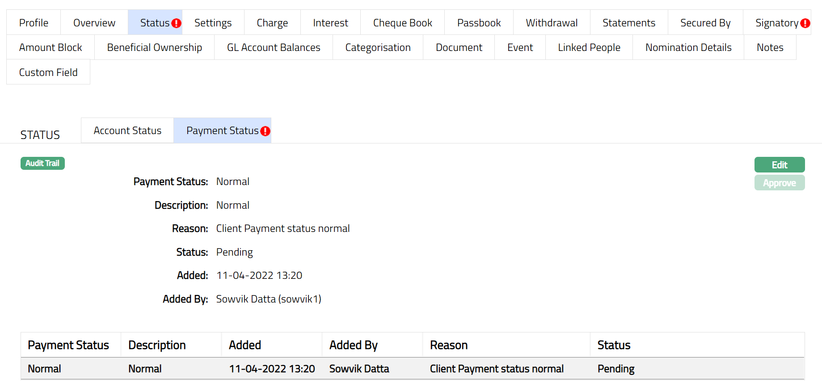Open the Profile tab

coord(34,23)
